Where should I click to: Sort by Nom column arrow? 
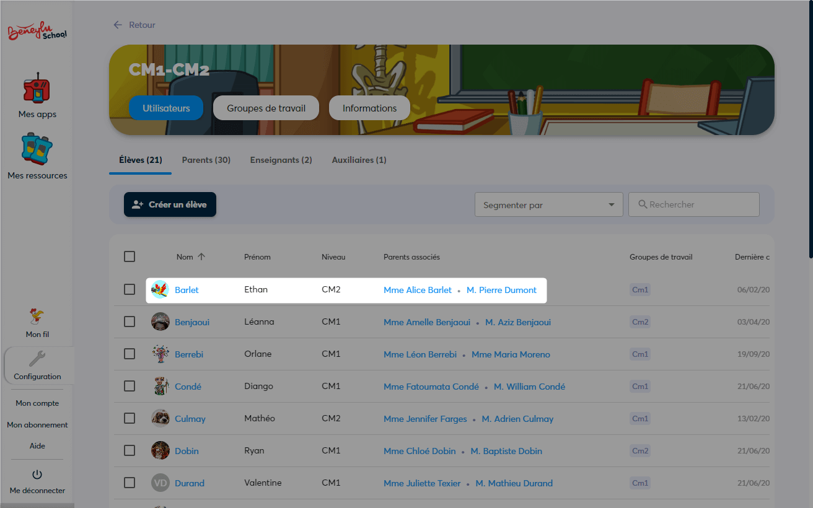(x=201, y=256)
